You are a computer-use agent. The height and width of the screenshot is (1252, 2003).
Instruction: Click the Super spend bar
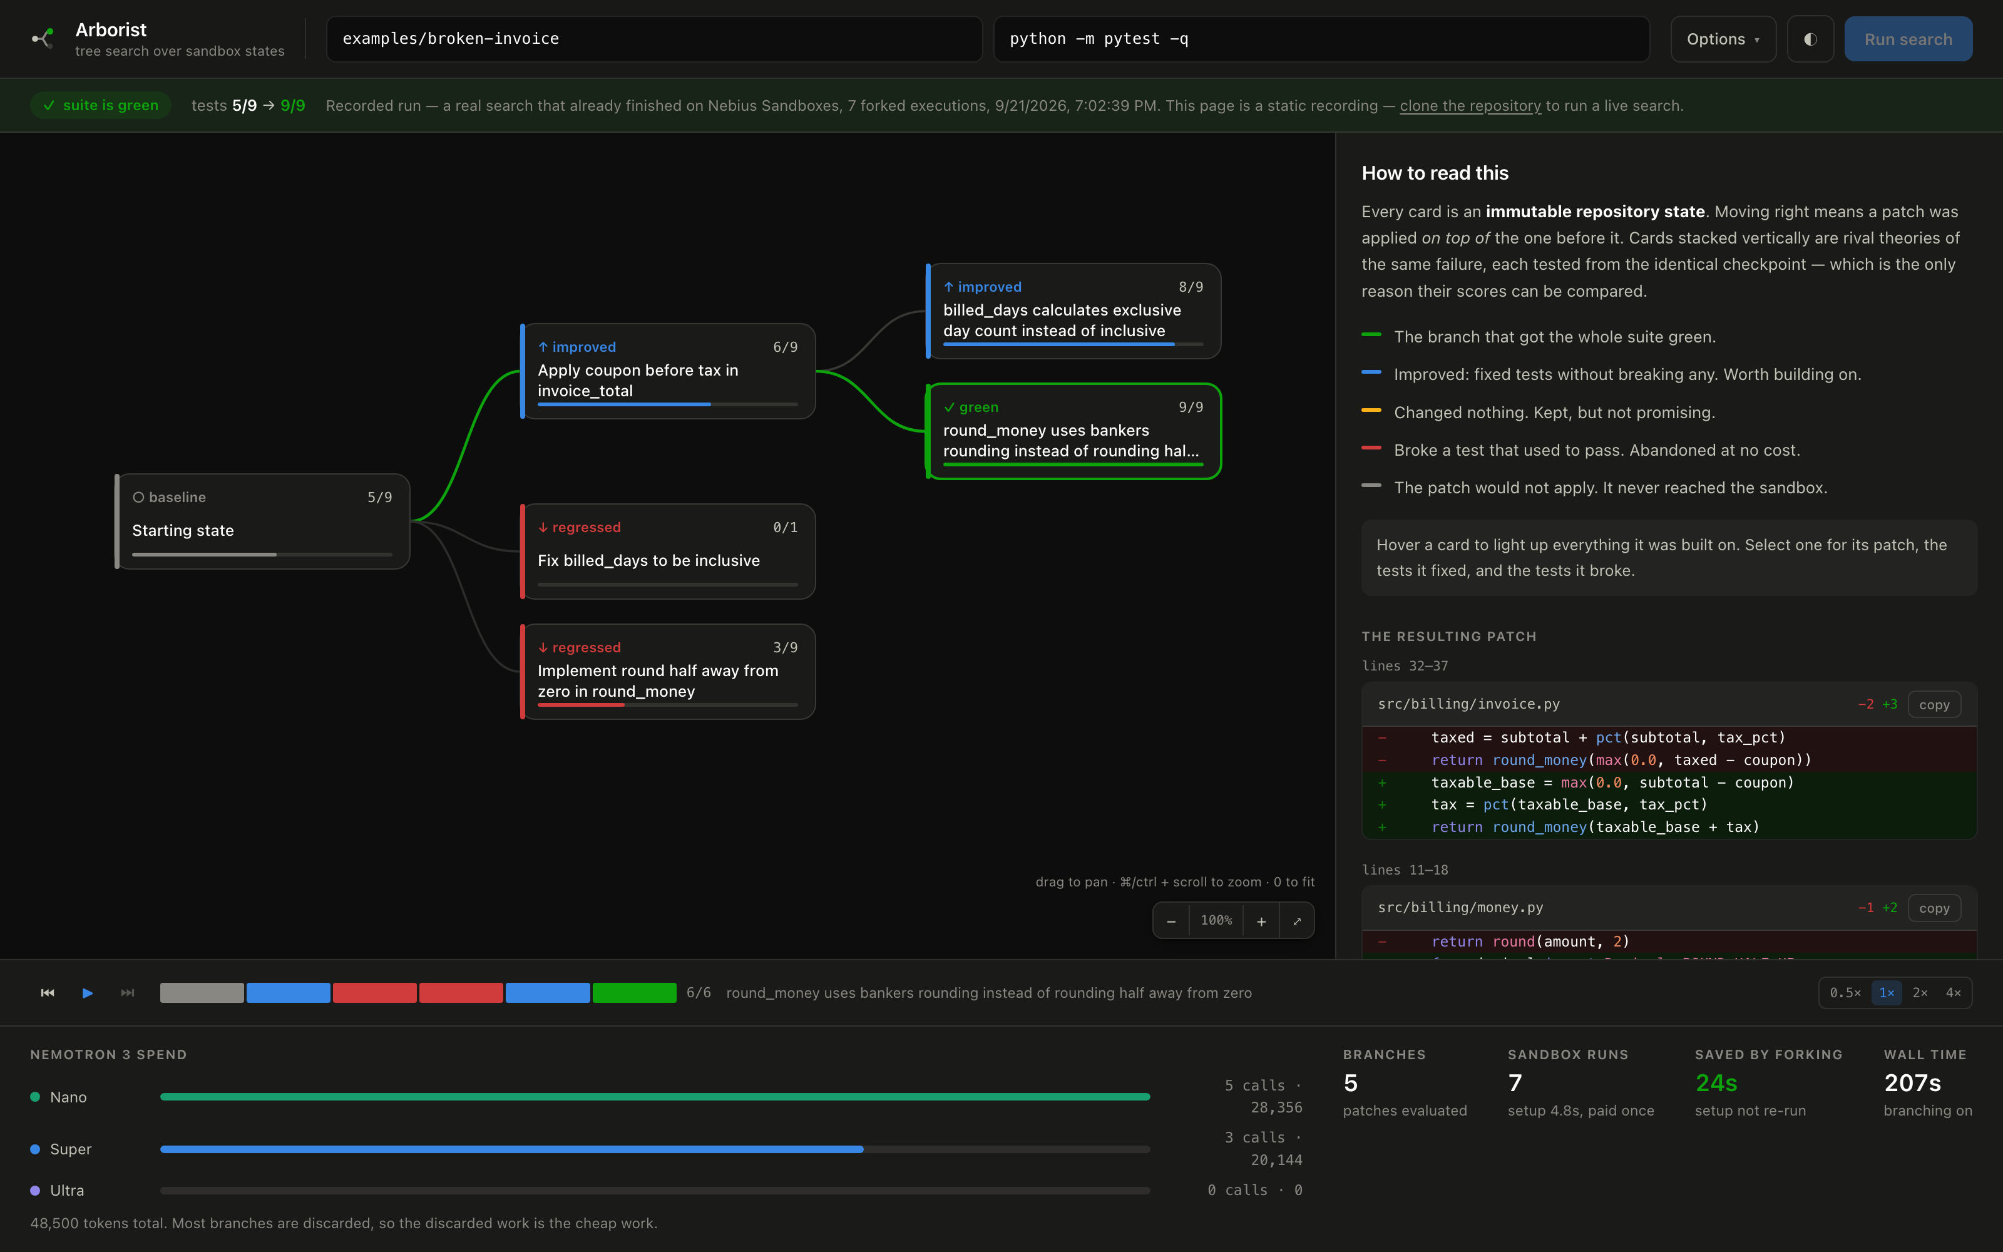point(655,1149)
